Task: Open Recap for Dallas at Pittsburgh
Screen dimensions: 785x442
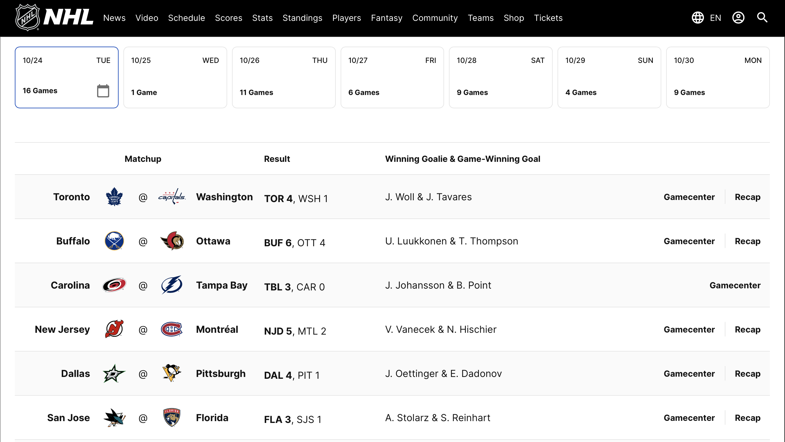Action: 747,374
